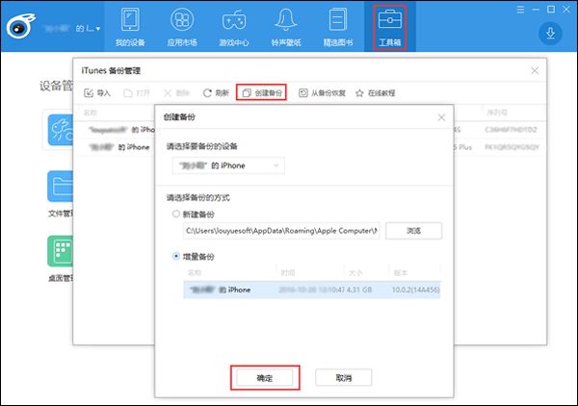This screenshot has height=406, width=578.
Task: Select the 增量备份 radio button
Action: [176, 256]
